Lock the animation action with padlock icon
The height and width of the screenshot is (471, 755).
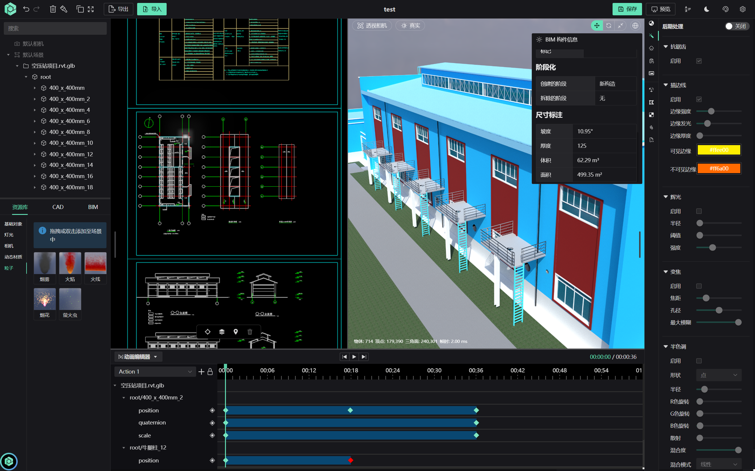(x=210, y=372)
